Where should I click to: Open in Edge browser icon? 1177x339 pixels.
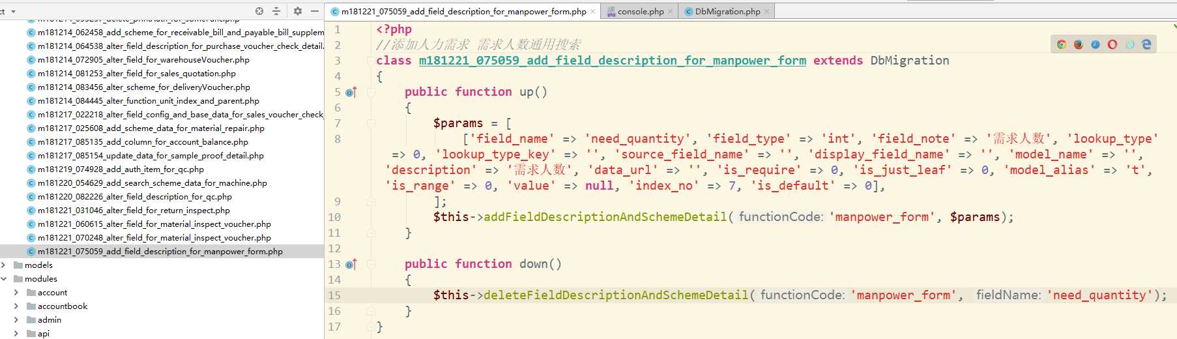(x=1146, y=44)
